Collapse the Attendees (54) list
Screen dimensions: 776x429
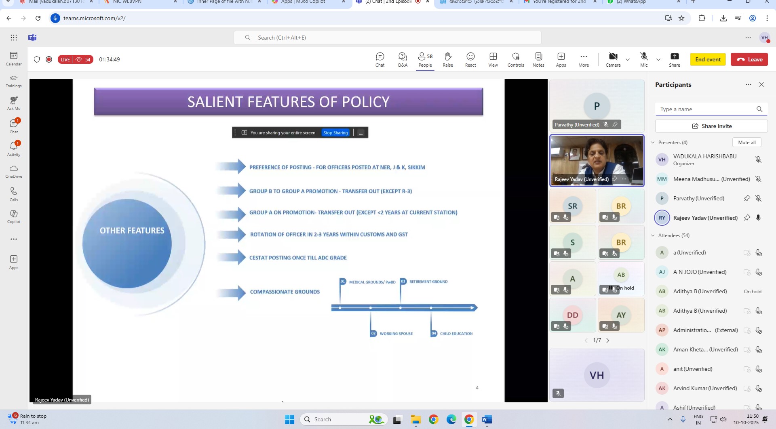pos(653,236)
